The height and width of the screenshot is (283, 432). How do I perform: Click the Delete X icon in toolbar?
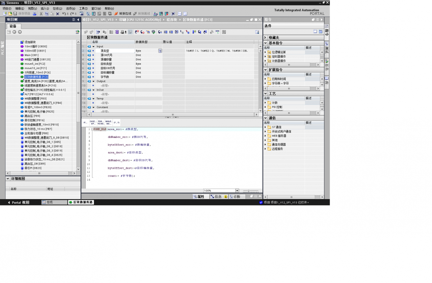58,14
